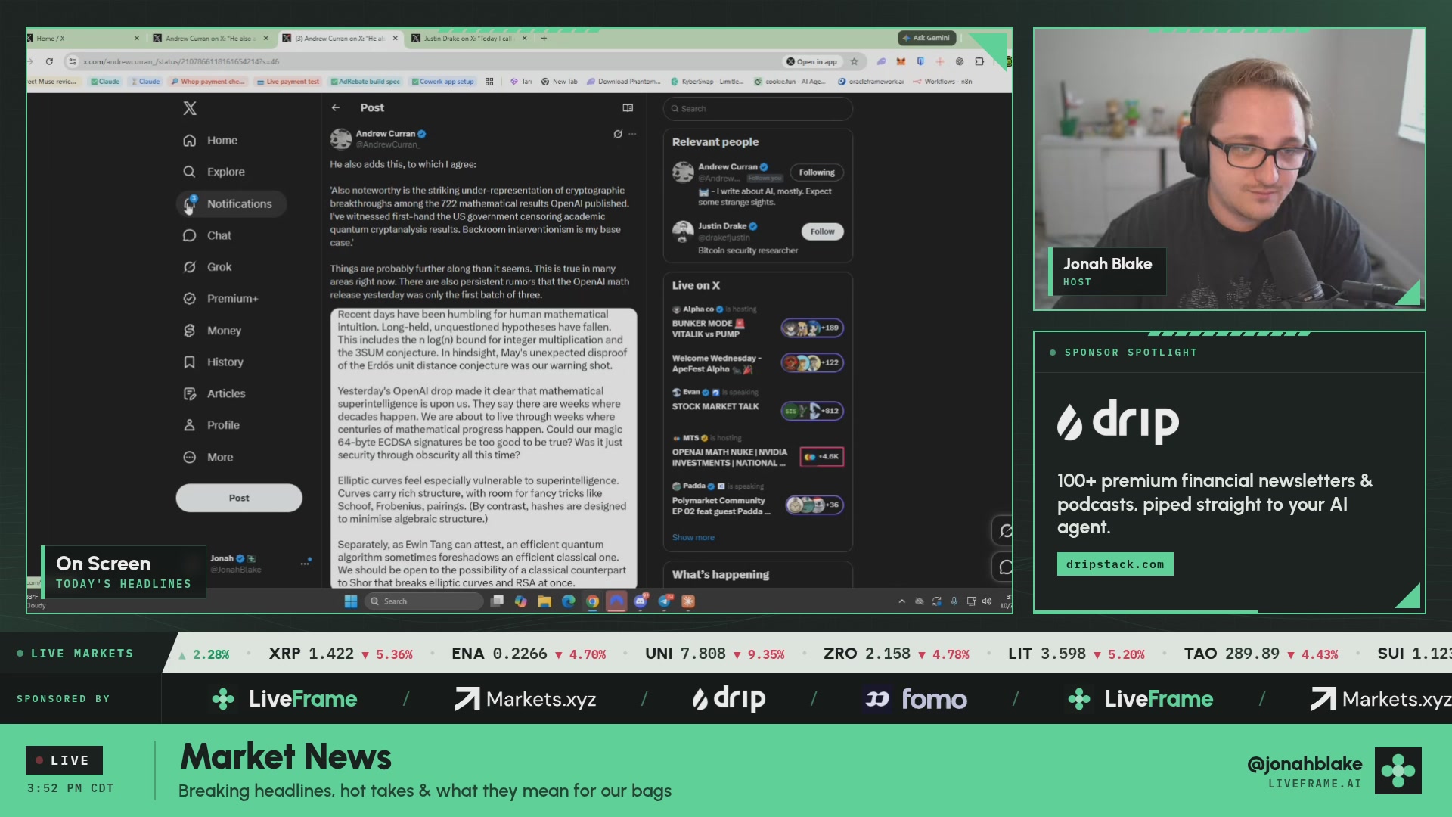Open the Jonah account switcher menu
Image resolution: width=1452 pixels, height=817 pixels.
305,563
